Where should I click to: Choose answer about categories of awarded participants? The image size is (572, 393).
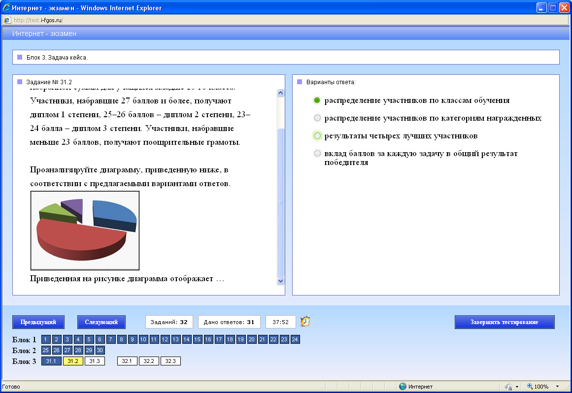317,118
